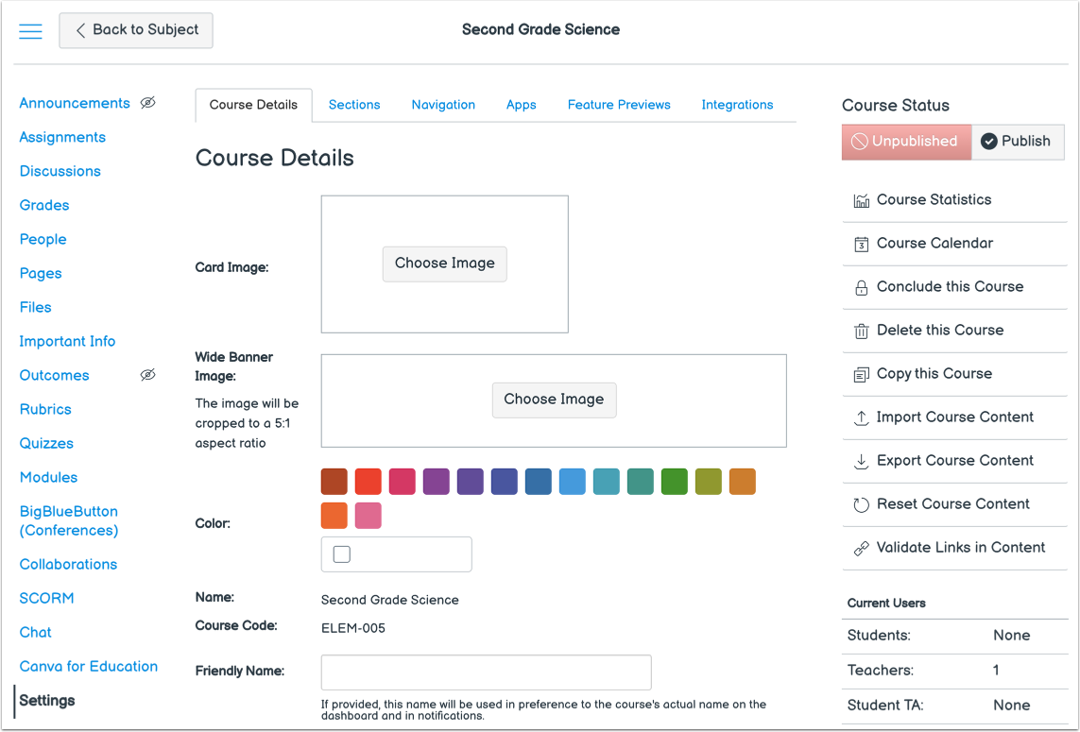Screen dimensions: 1080x732
Task: Click the Friendly Name input field
Action: 487,672
